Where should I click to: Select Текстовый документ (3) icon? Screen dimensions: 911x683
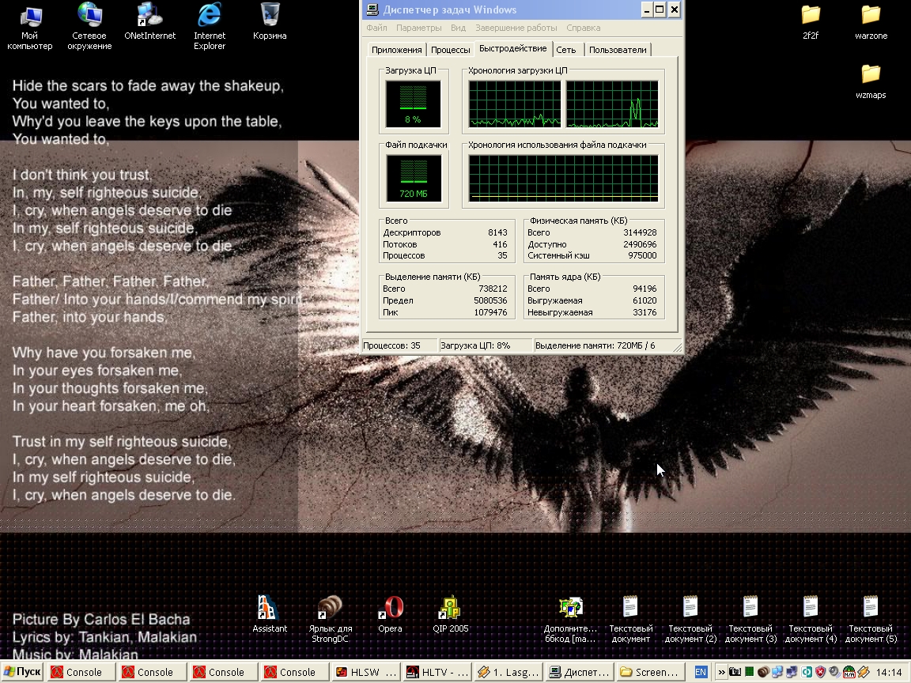coord(750,619)
